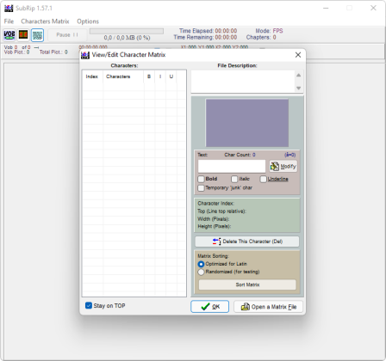386x361 pixels.
Task: Open the File menu
Action: [x=9, y=21]
